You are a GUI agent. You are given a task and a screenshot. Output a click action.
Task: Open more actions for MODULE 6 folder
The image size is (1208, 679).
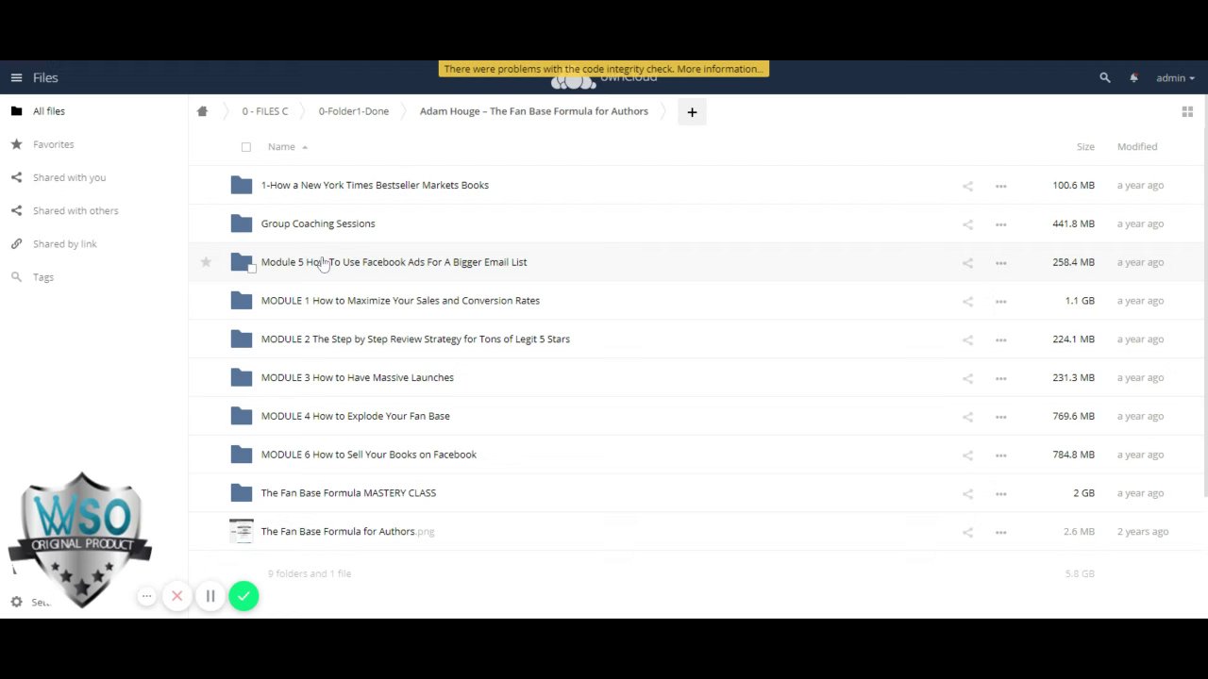(1000, 455)
